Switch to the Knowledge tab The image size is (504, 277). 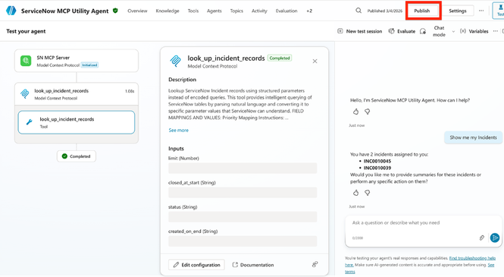coord(167,11)
